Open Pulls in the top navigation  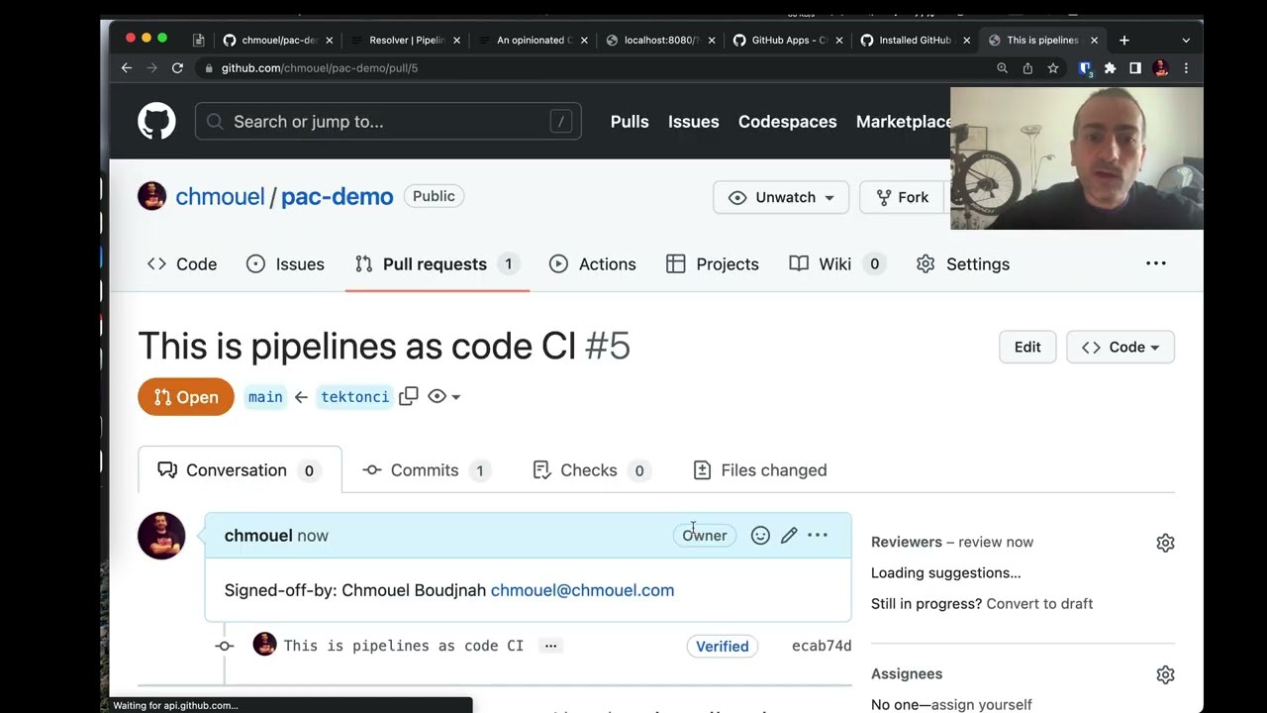[x=630, y=121]
